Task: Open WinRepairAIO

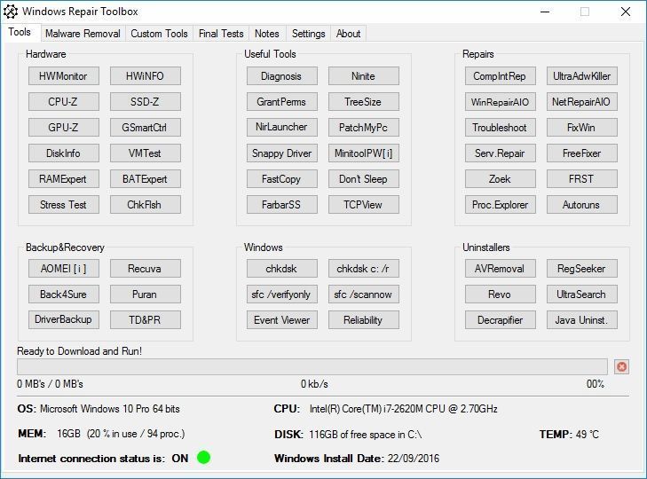Action: click(x=500, y=101)
